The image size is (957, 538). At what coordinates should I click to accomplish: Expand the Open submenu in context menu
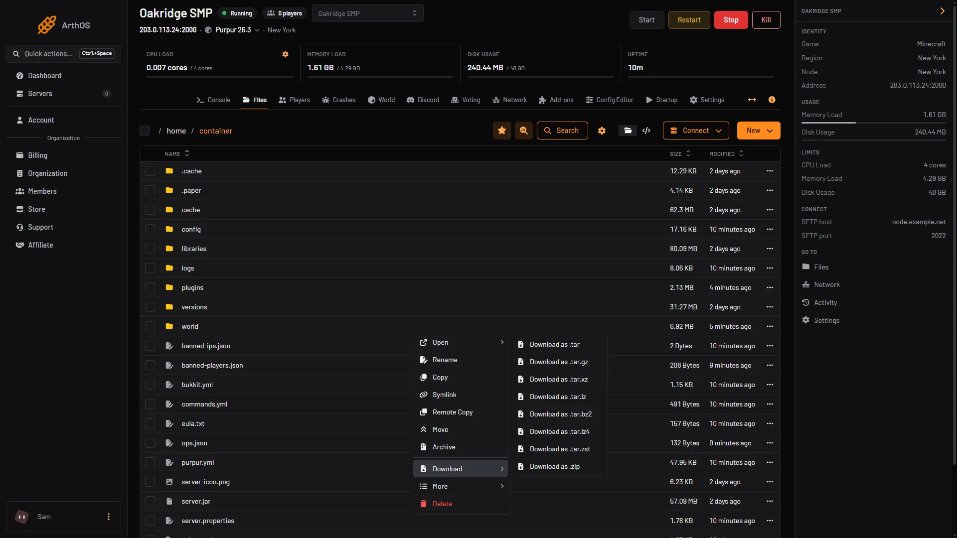462,342
